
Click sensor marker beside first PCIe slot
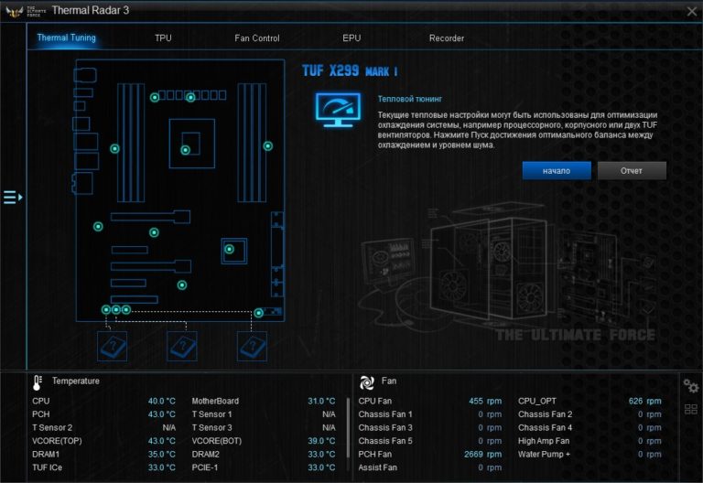(98, 227)
